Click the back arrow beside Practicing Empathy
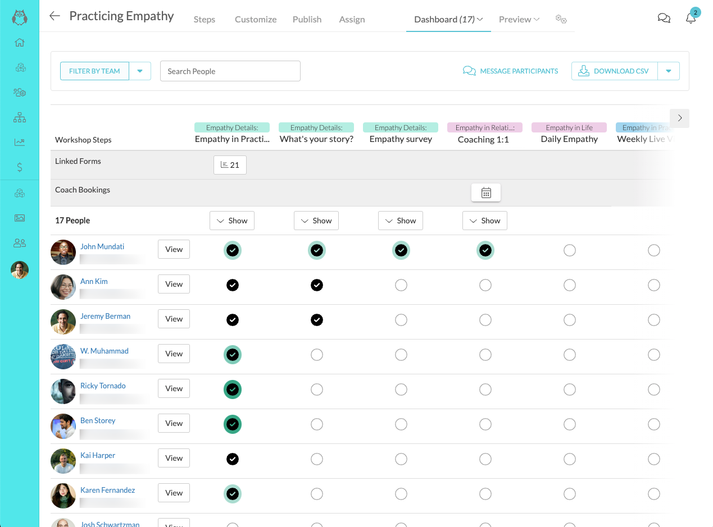The width and height of the screenshot is (713, 527). [x=55, y=16]
